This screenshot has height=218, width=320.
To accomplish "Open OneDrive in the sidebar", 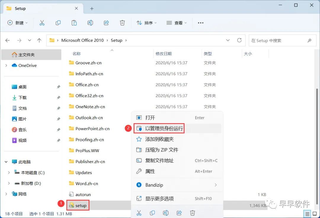I will point(27,65).
